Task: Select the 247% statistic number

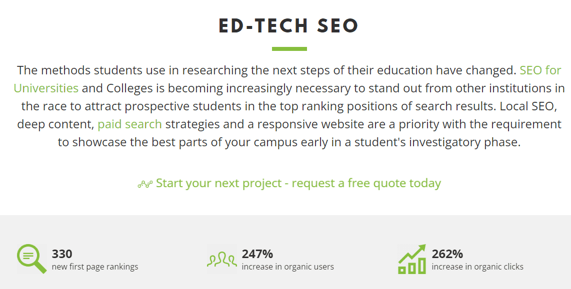Action: click(257, 254)
